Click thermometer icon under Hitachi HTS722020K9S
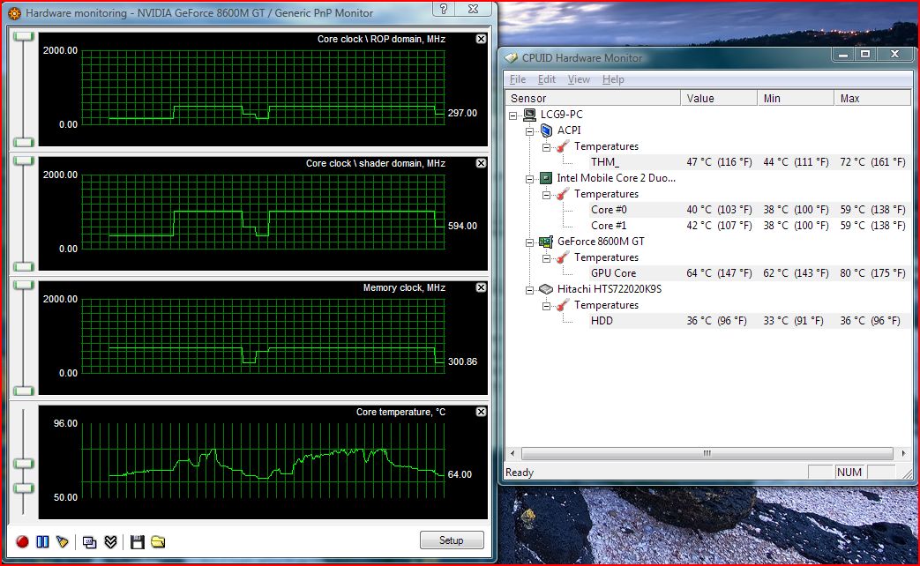920x566 pixels. point(563,305)
